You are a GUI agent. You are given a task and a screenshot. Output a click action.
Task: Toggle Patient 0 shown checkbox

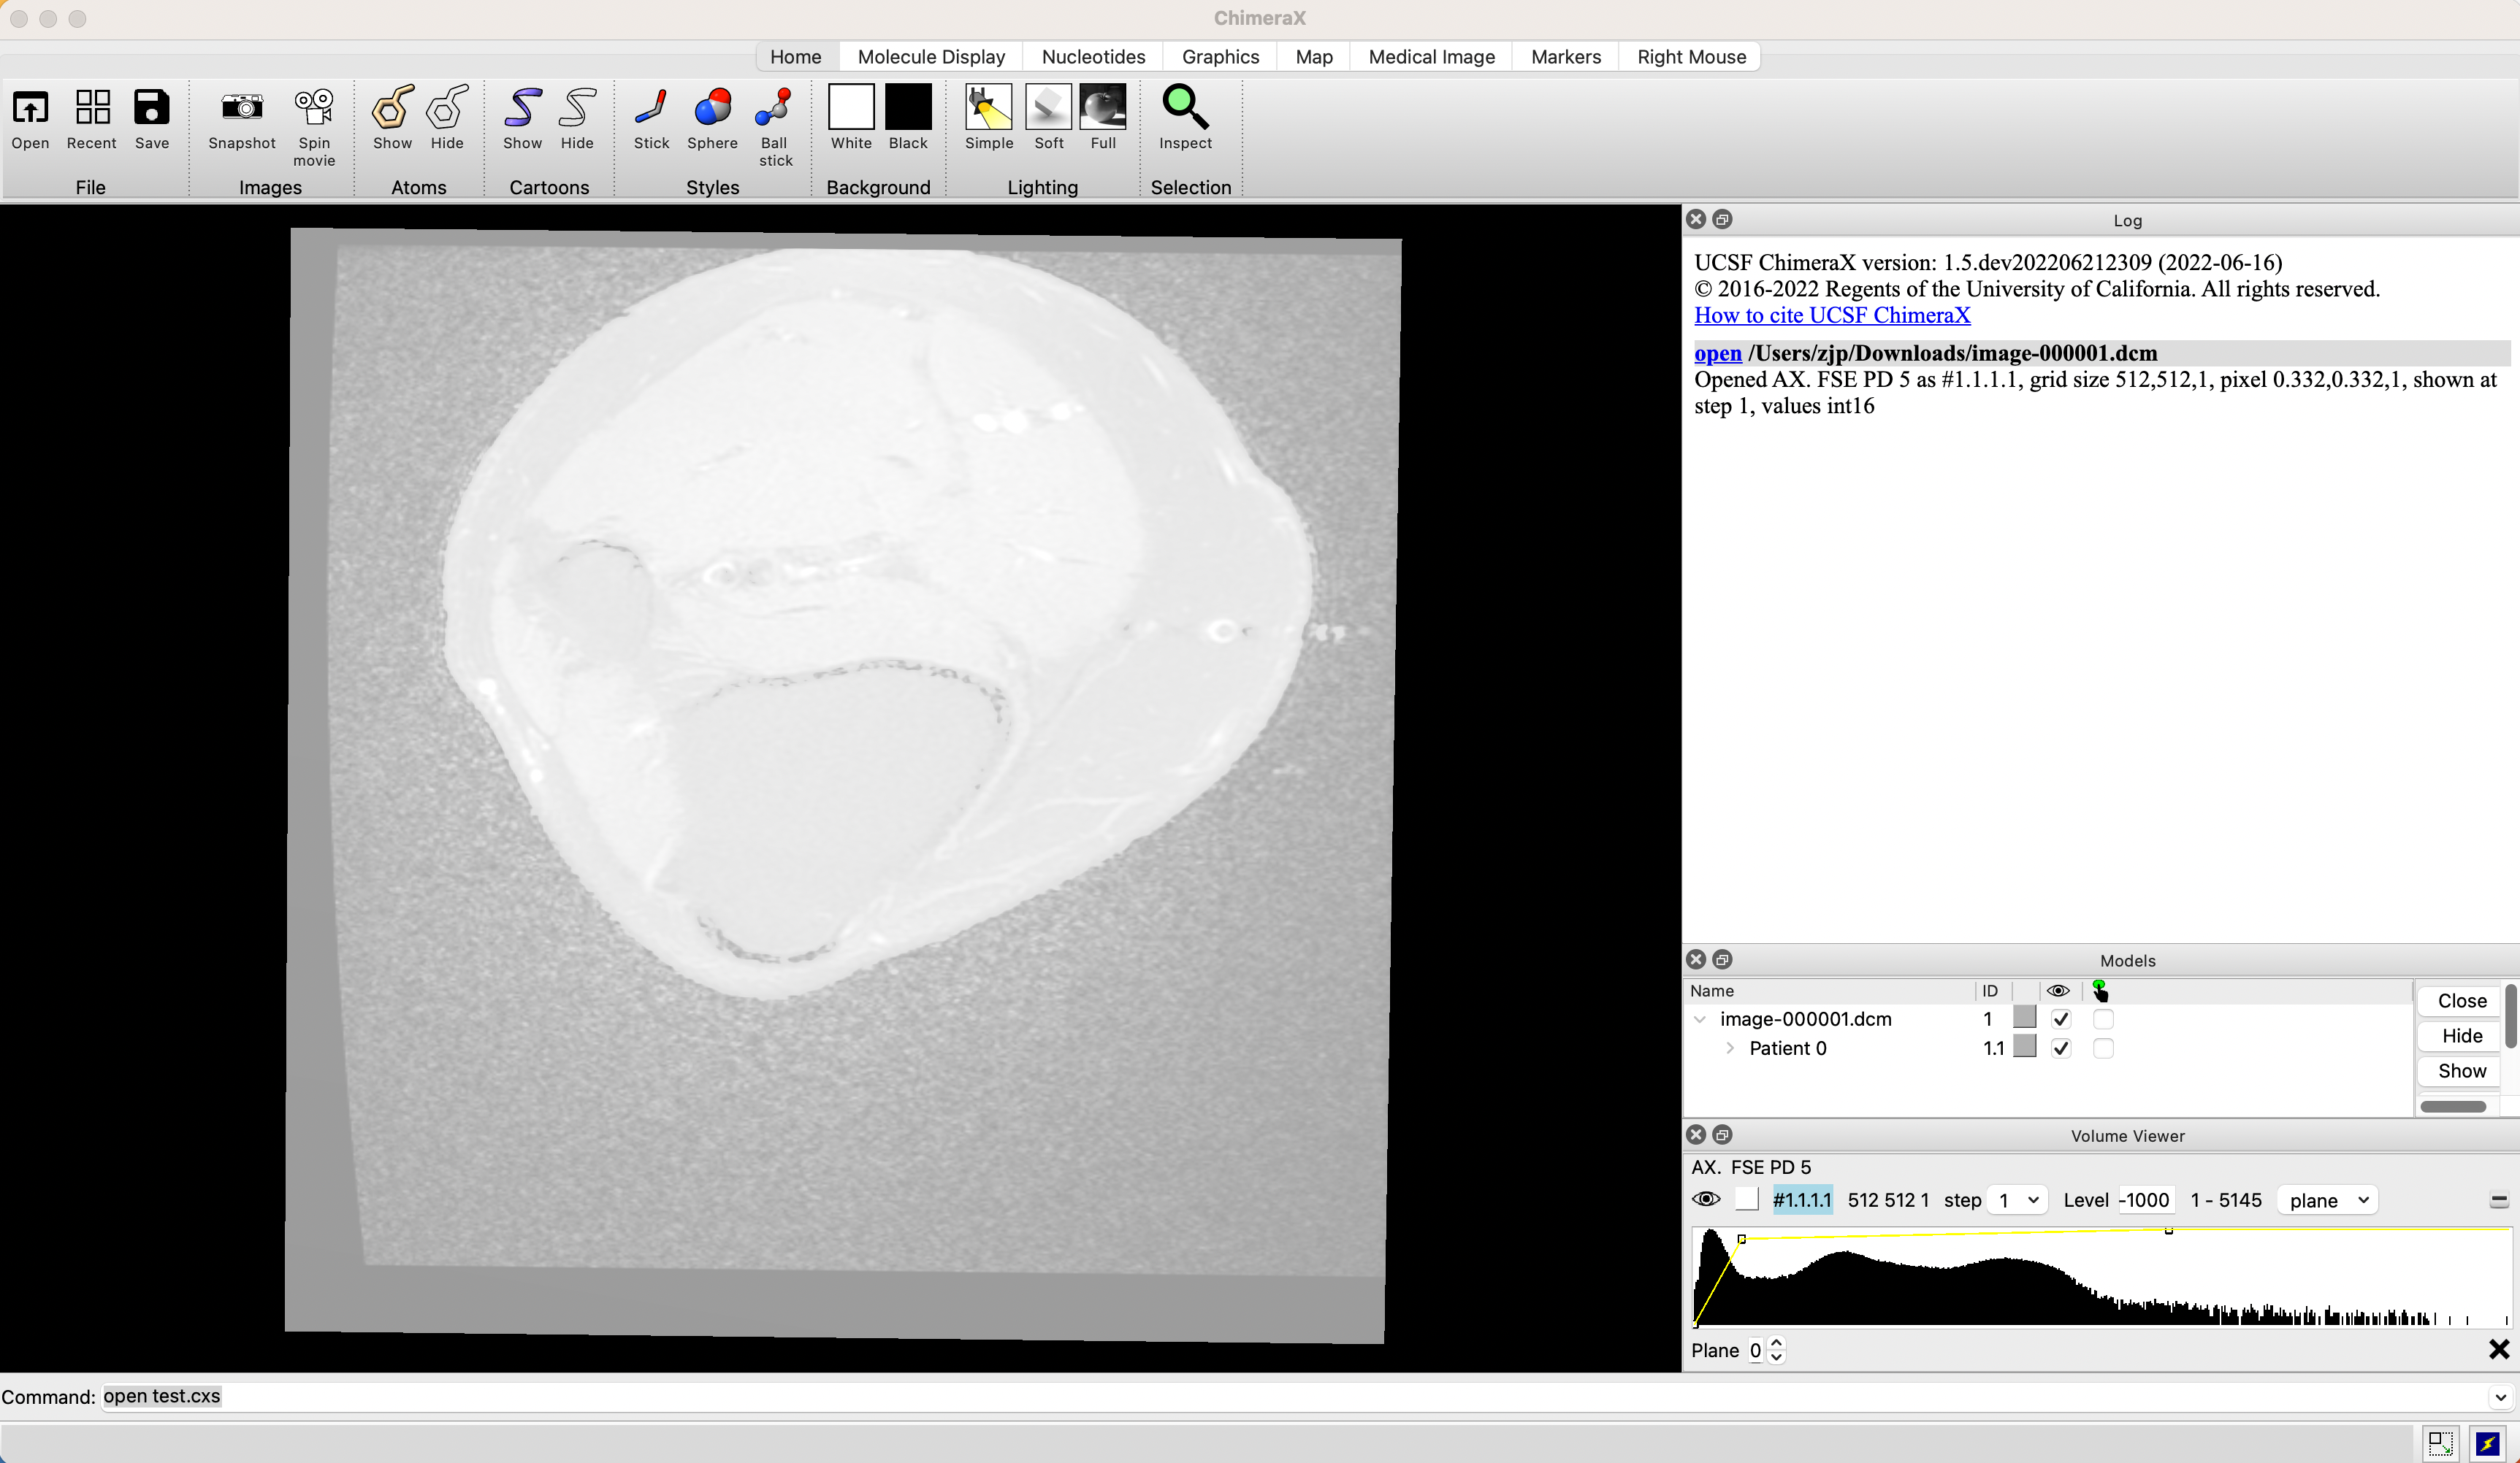pyautogui.click(x=2060, y=1048)
